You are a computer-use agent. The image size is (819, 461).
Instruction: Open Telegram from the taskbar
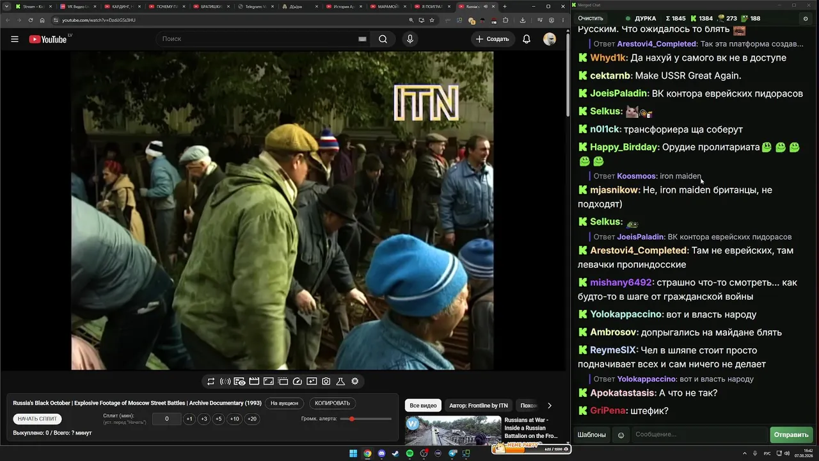coord(452,453)
